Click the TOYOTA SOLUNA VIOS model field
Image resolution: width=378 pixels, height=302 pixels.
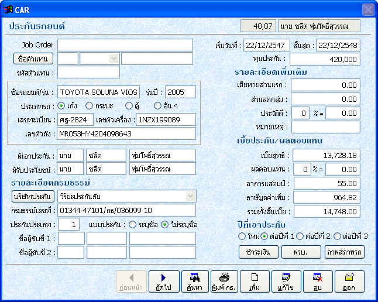(98, 92)
